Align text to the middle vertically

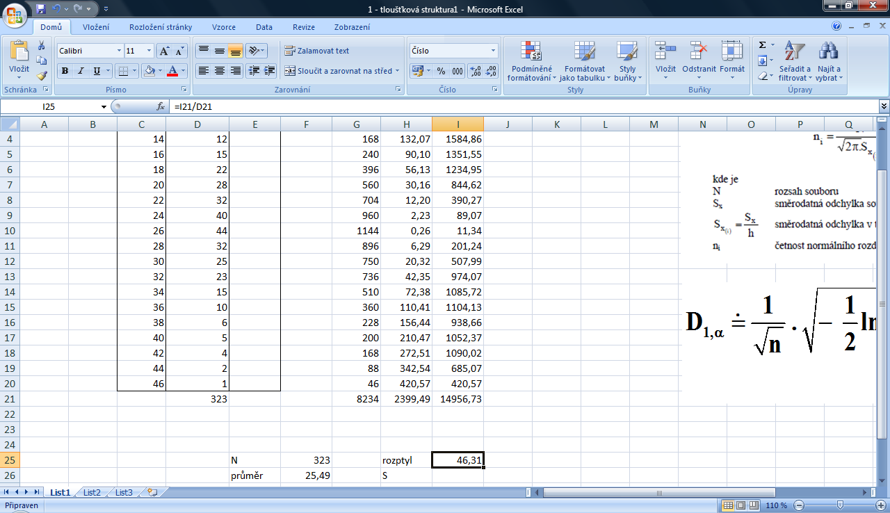tap(220, 51)
